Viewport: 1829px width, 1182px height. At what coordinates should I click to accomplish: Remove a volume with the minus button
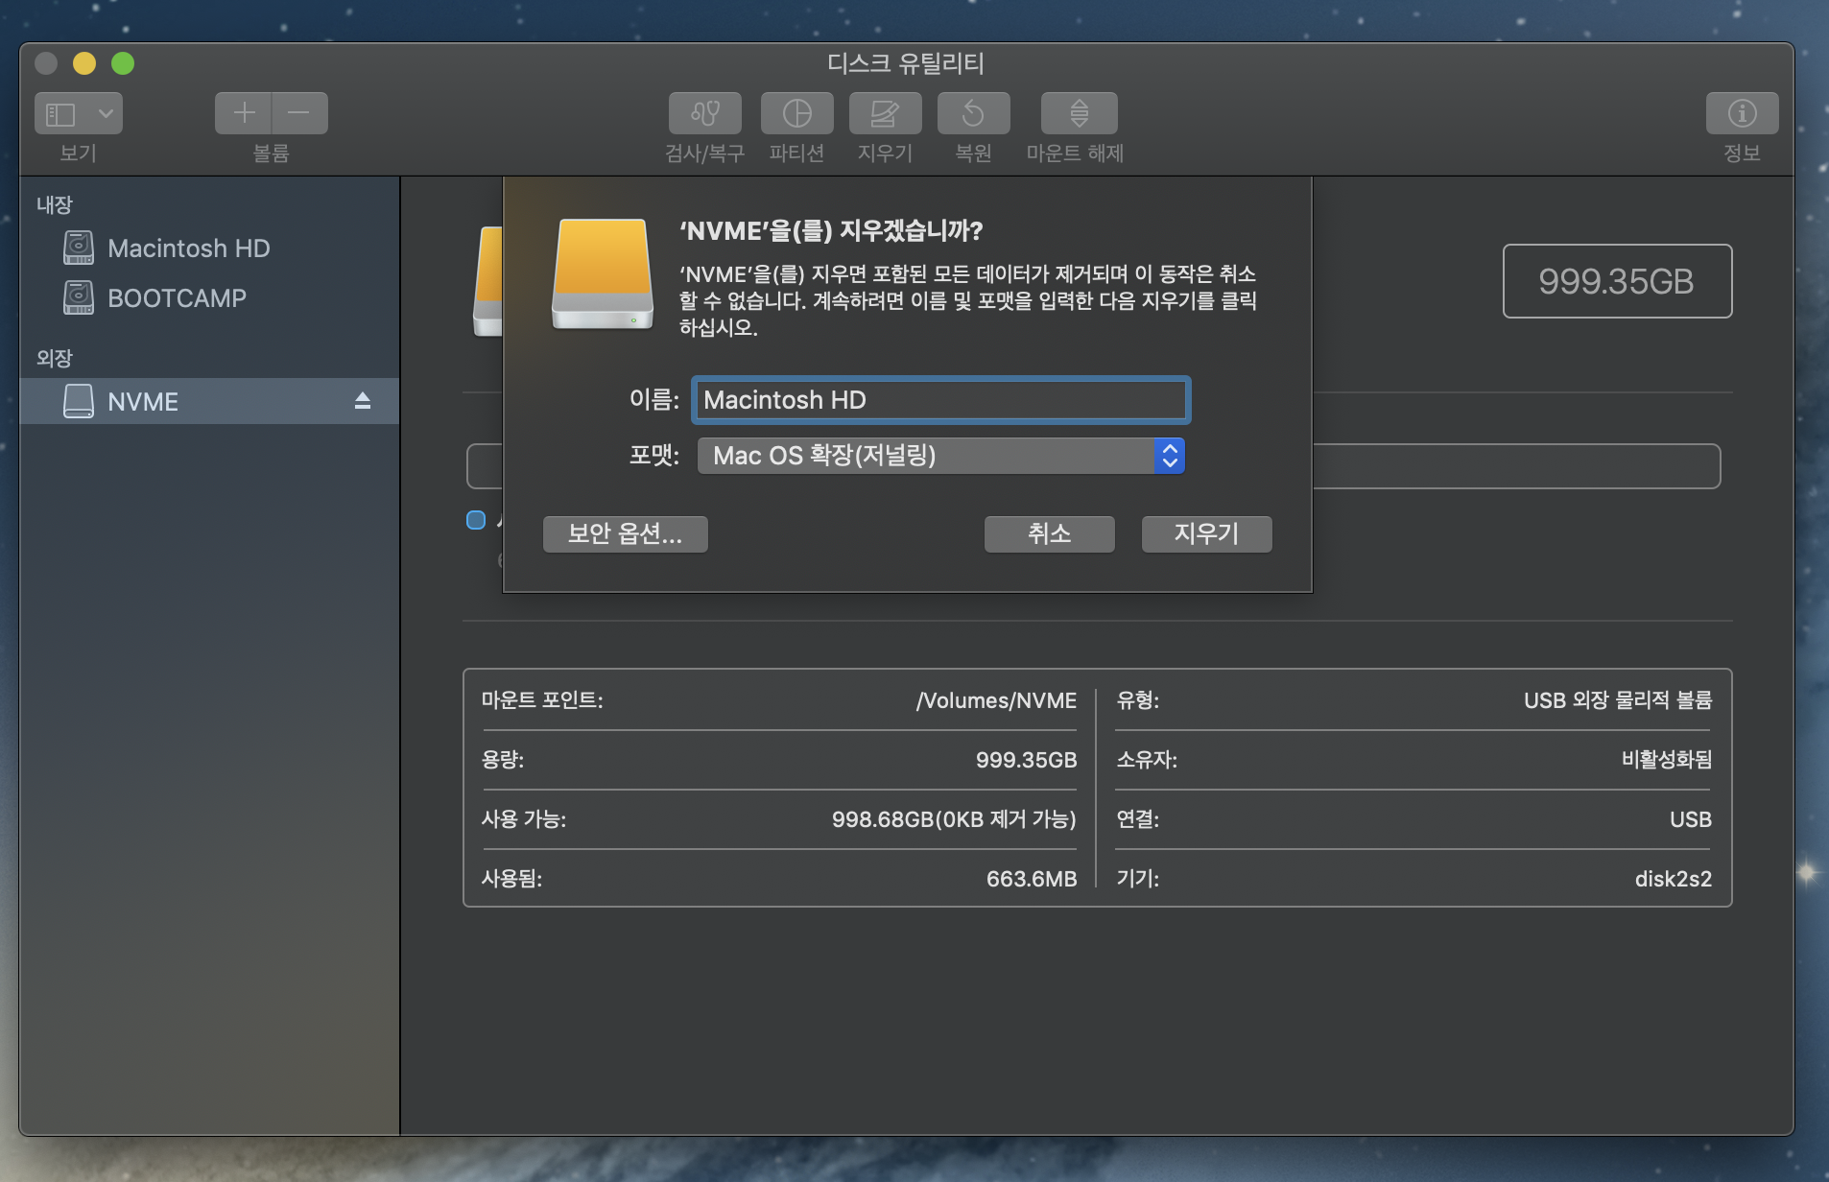coord(299,113)
